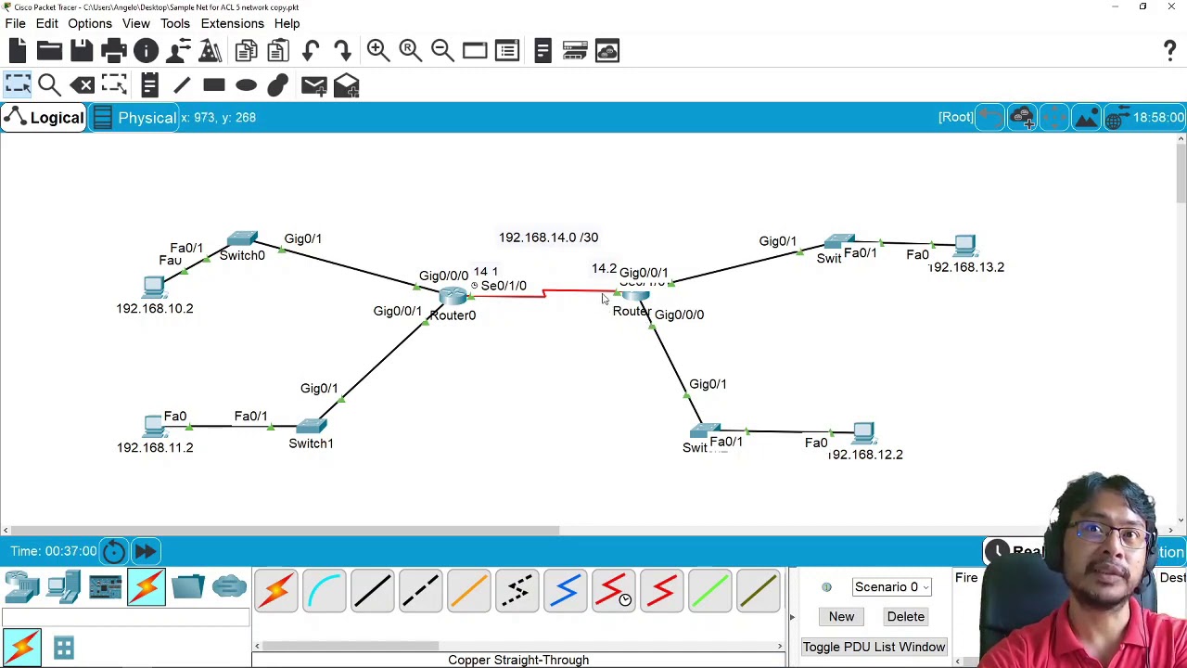The image size is (1187, 668).
Task: Open the contents help question mark
Action: click(x=1169, y=51)
